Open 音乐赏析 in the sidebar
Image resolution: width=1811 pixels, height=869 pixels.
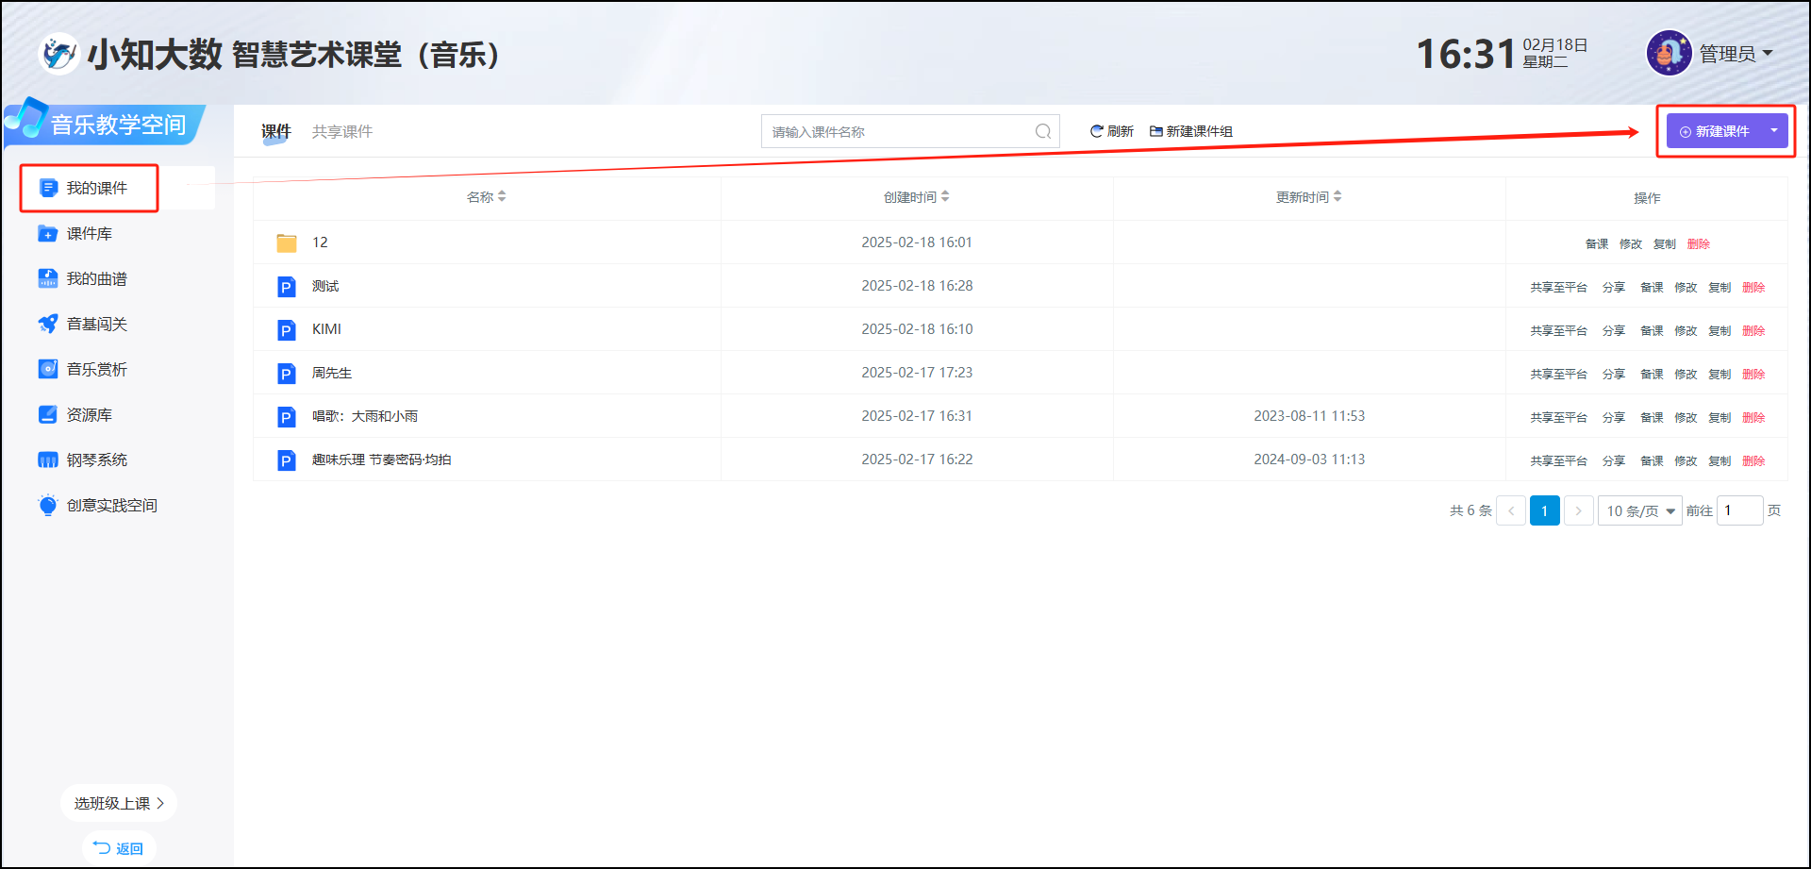coord(83,369)
